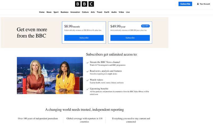Open the Business section
Screen dimensions: 213x130
tap(64, 12)
